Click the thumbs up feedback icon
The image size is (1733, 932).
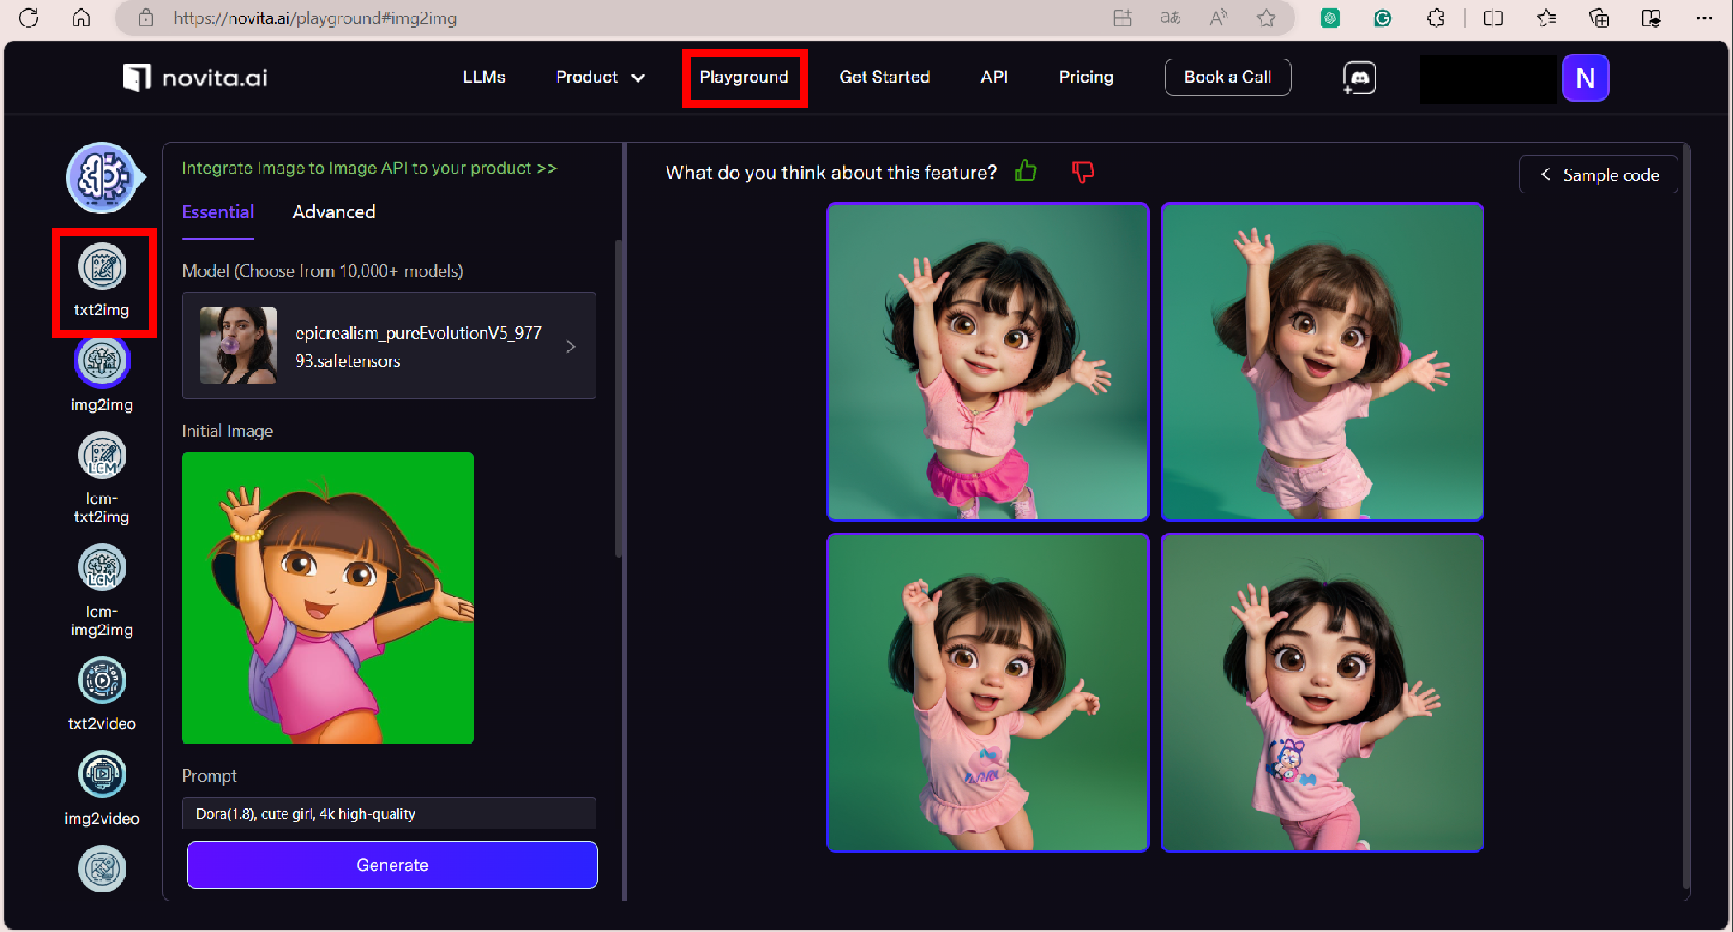point(1025,171)
